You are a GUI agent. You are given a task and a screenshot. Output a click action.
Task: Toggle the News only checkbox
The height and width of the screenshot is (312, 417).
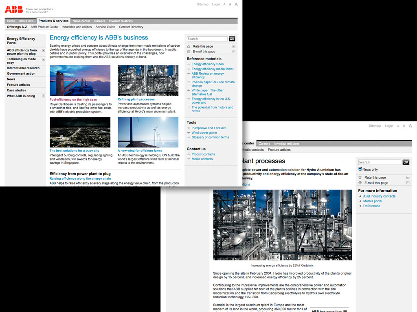[360, 169]
